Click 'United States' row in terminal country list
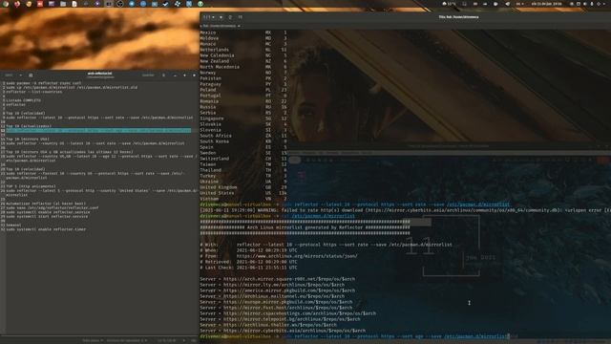The width and height of the screenshot is (611, 344). [243, 193]
